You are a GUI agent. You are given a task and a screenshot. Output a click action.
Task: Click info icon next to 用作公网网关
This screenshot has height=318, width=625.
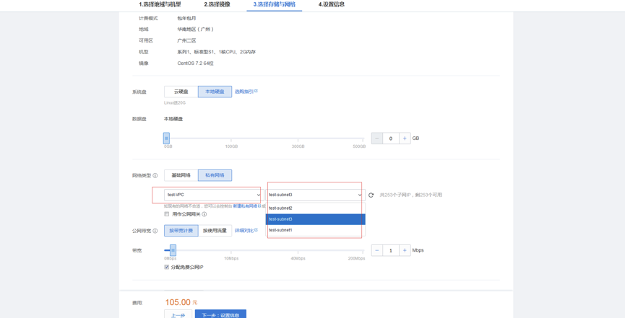(x=204, y=214)
